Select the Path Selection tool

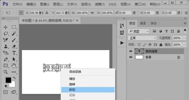tap(14, 59)
